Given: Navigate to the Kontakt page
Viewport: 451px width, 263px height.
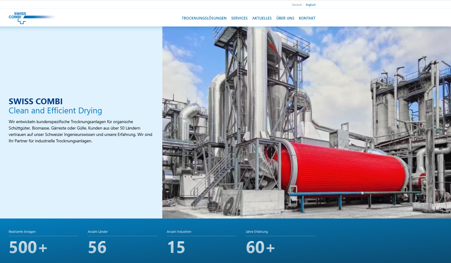Looking at the screenshot, I should coord(307,18).
